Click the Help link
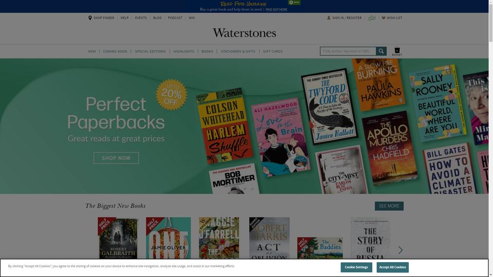This screenshot has height=277, width=493. pyautogui.click(x=124, y=18)
